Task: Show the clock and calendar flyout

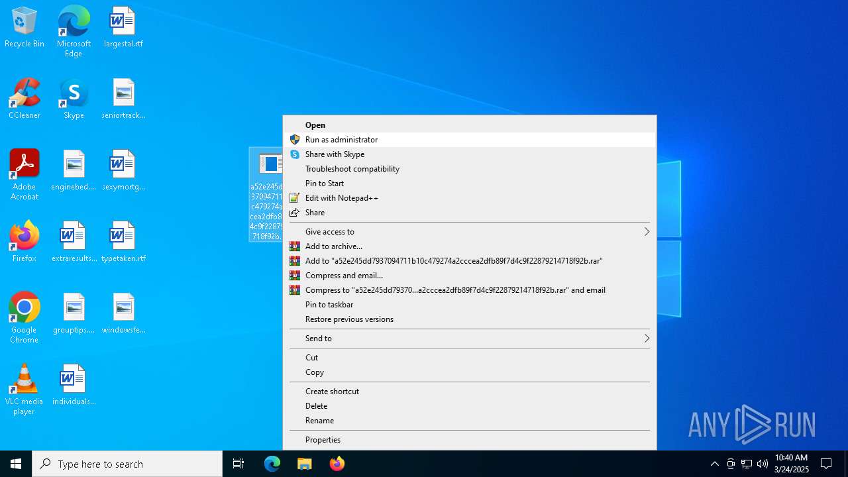Action: pyautogui.click(x=792, y=464)
